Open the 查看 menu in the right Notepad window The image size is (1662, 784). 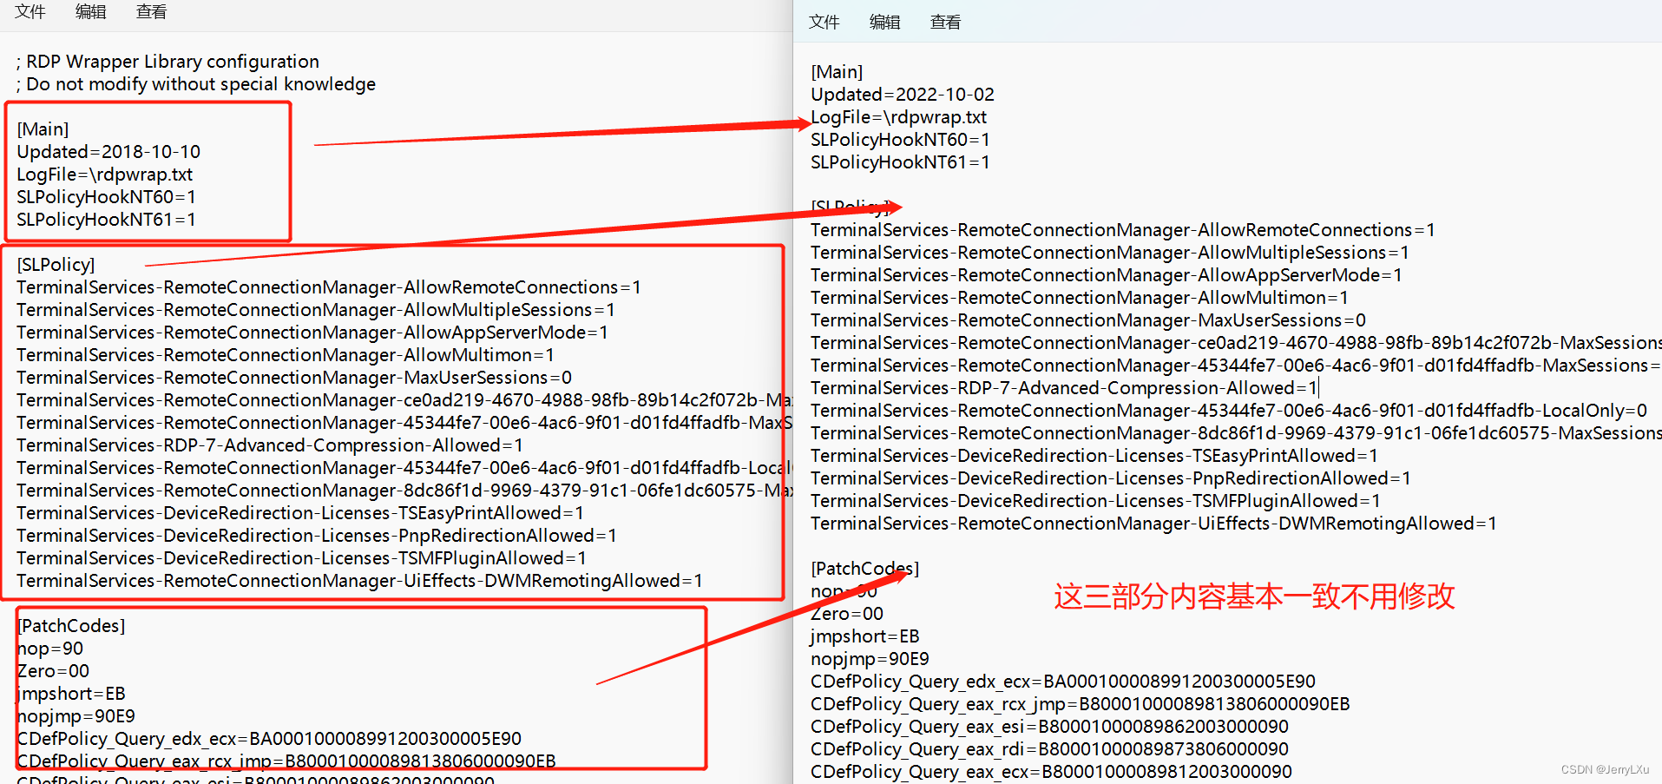[946, 22]
